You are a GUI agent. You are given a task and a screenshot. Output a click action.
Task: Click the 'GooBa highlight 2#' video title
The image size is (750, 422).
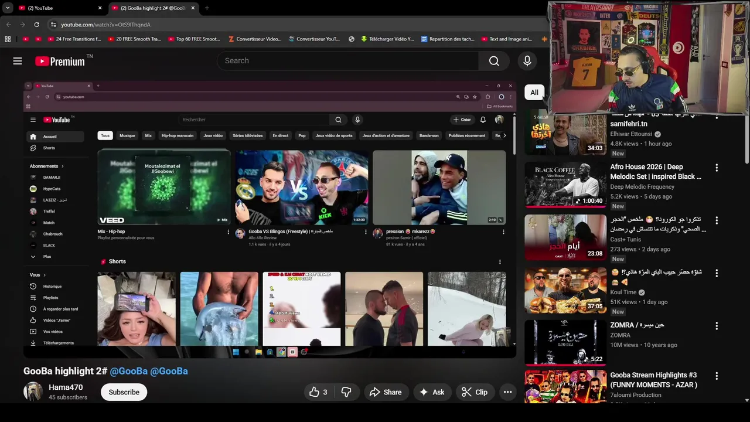point(65,371)
